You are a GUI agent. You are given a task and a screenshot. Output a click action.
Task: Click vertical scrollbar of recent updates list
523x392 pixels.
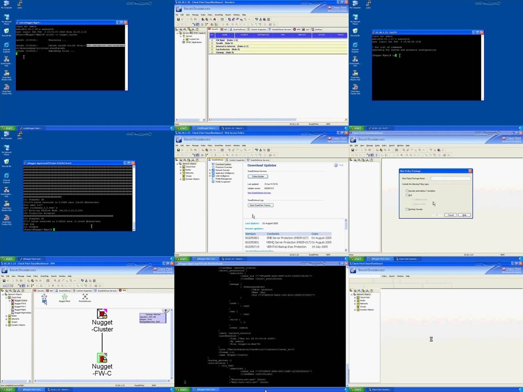click(346, 235)
